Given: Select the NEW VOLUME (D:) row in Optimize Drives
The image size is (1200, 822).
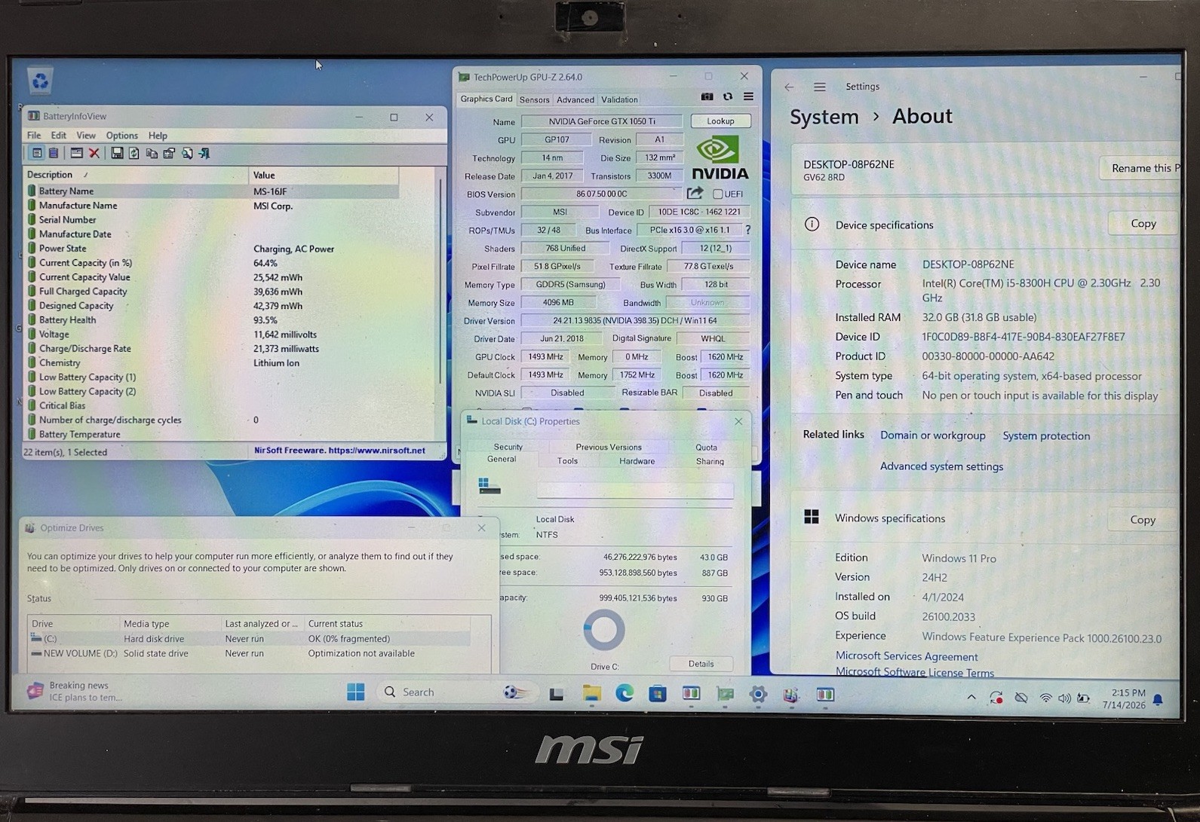Looking at the screenshot, I should (x=250, y=653).
